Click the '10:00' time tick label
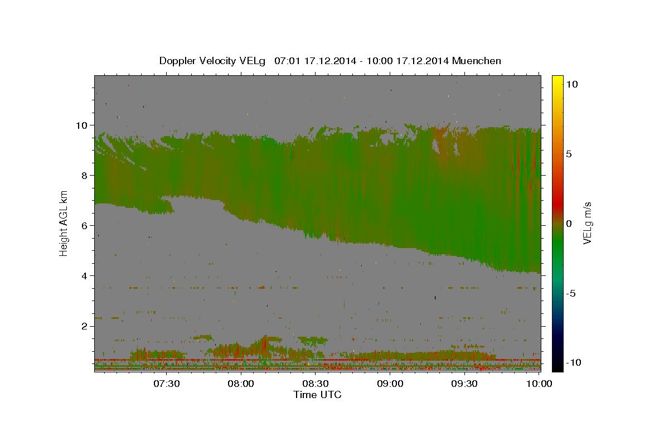This screenshot has width=669, height=446. [539, 384]
